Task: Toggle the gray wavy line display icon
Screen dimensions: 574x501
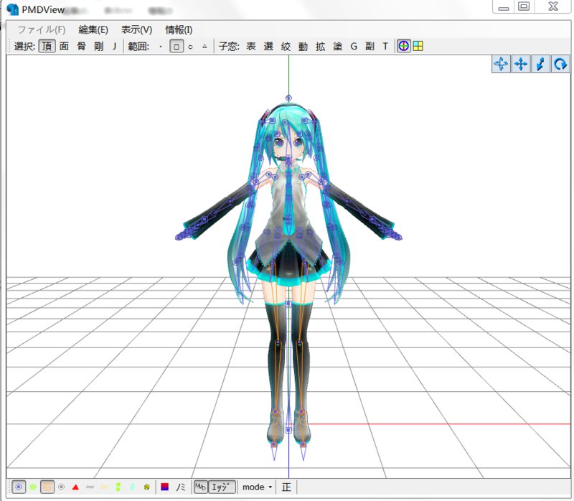Action: click(90, 487)
